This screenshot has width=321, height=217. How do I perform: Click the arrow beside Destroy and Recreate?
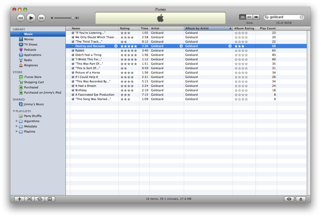[x=116, y=46]
